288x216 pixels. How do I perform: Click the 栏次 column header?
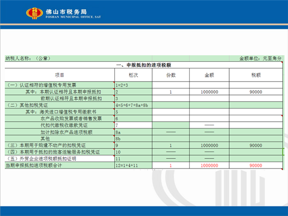pyautogui.click(x=133, y=75)
